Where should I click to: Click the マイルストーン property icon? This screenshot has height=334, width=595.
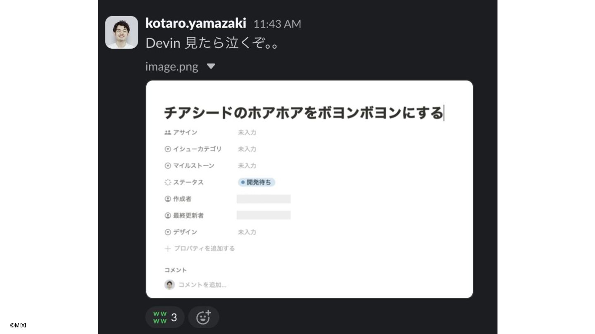(x=168, y=166)
